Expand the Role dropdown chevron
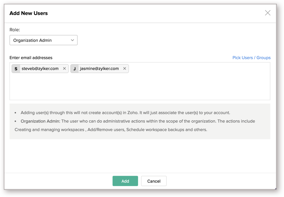 pos(72,40)
